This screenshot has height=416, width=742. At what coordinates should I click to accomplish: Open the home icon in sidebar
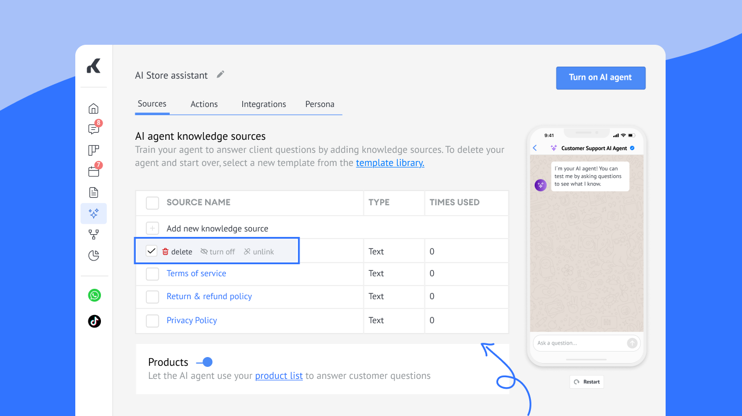pyautogui.click(x=94, y=108)
